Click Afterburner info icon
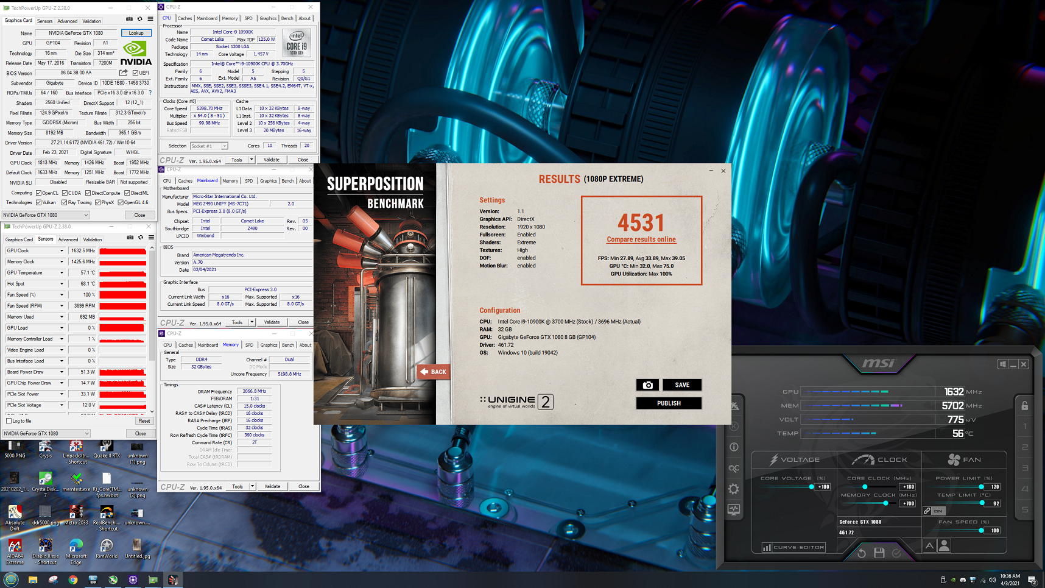 (x=734, y=447)
